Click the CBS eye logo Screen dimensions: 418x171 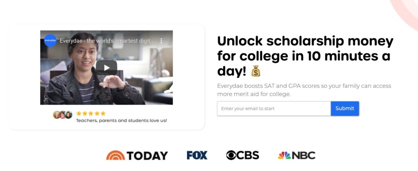point(242,155)
